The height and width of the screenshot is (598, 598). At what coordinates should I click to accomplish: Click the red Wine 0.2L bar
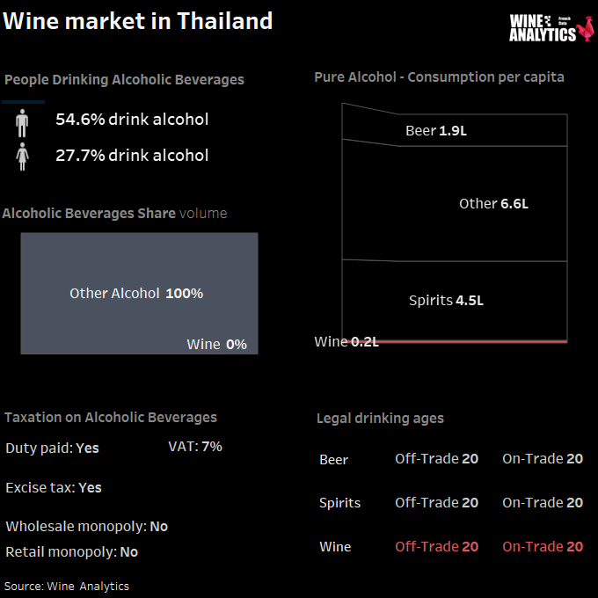tap(455, 341)
